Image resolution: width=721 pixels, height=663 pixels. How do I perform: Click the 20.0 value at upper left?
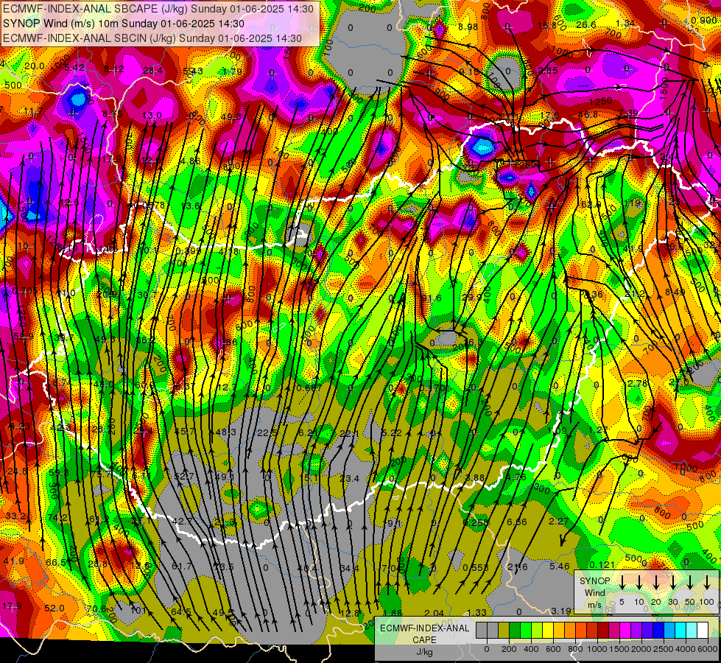click(35, 66)
